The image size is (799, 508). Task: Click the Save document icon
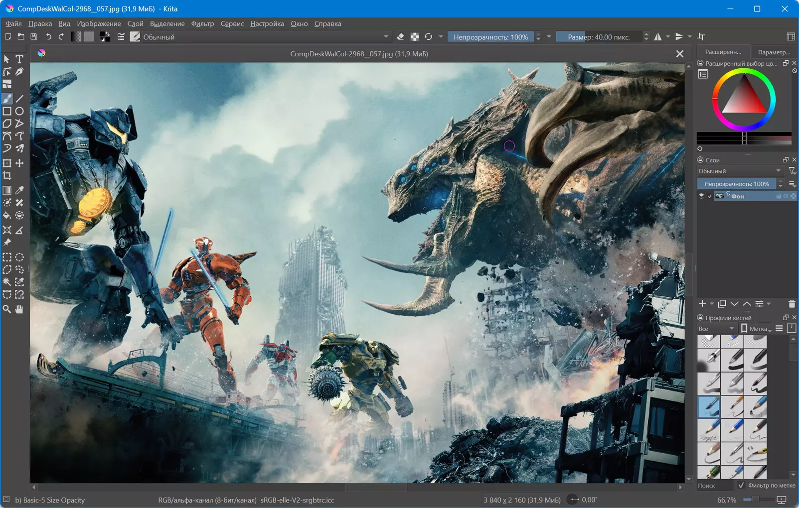click(x=34, y=37)
